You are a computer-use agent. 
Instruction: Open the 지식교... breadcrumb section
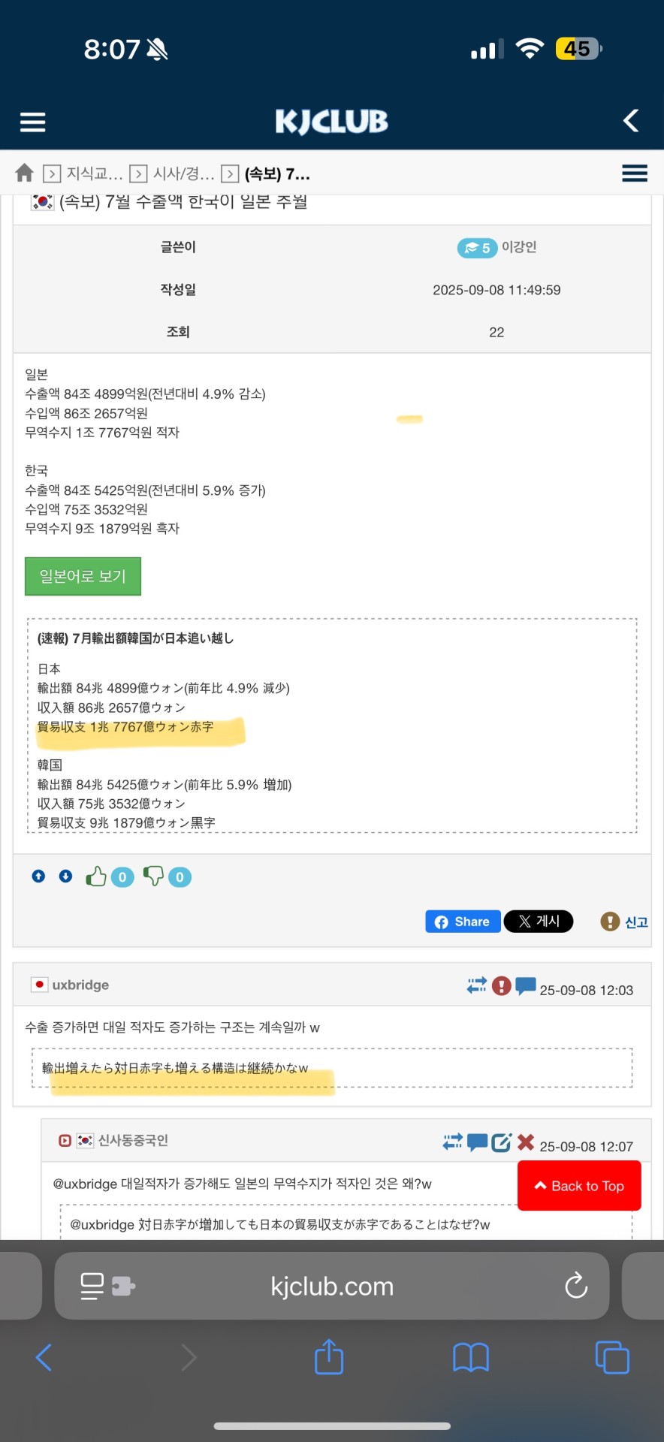pos(94,174)
